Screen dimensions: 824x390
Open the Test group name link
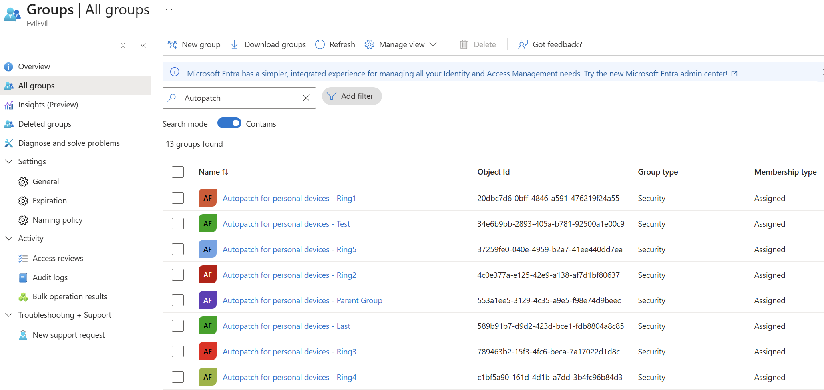(x=286, y=224)
